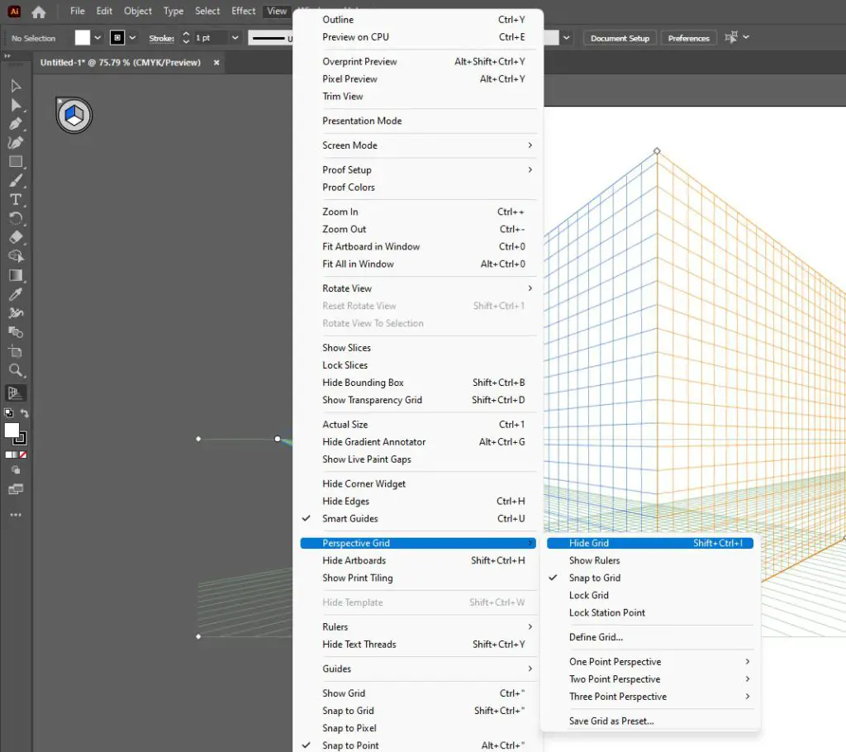Enable Snap to Point
This screenshot has width=846, height=752.
pos(349,745)
